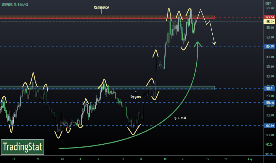The height and width of the screenshot is (163, 276).
Task: Click the ETHUSDT, 4h, BINANCE symbol title
Action: 15,4
